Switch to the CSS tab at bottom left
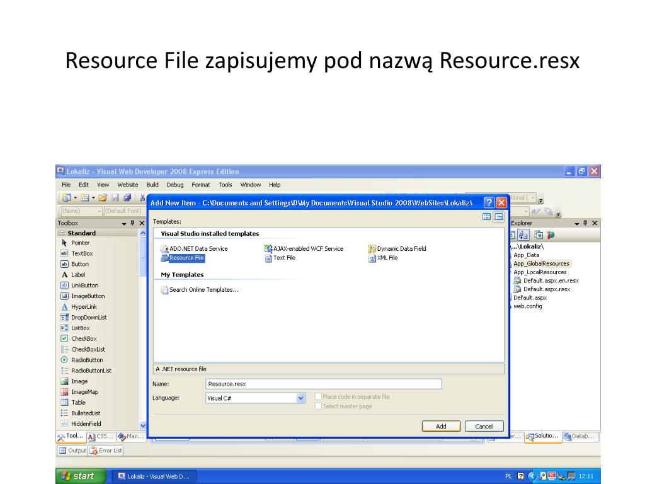 (100, 436)
